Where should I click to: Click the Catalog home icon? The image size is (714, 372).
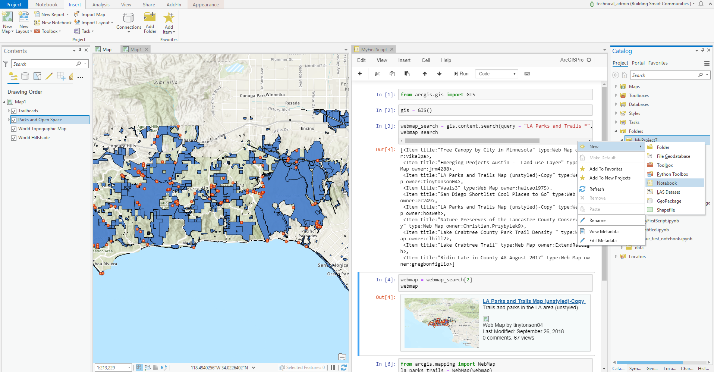point(625,75)
